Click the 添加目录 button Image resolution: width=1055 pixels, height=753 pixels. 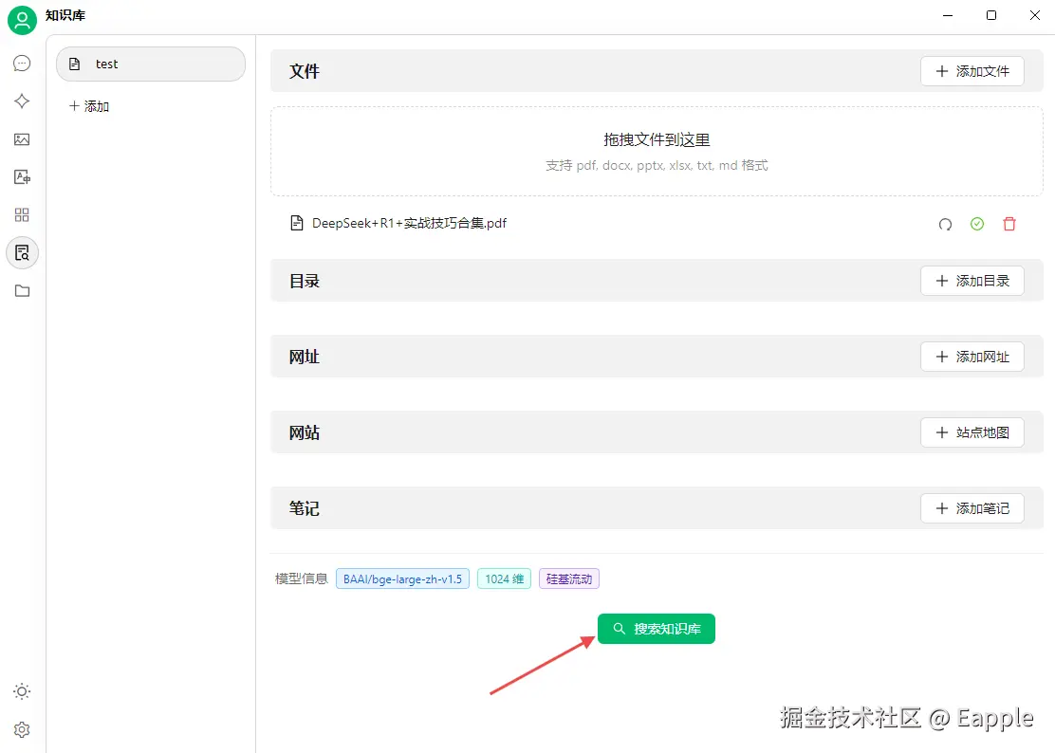pos(972,281)
